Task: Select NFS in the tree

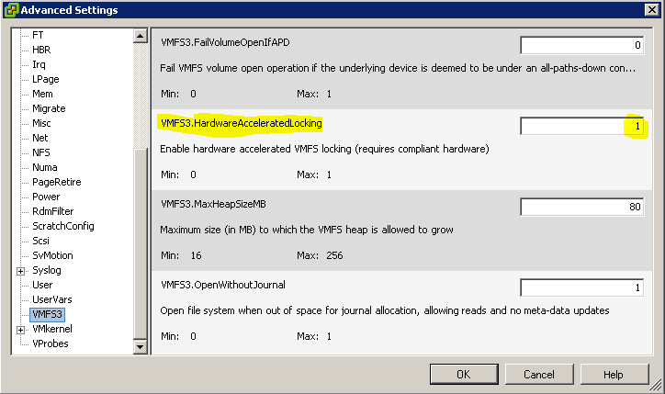Action: [40, 152]
